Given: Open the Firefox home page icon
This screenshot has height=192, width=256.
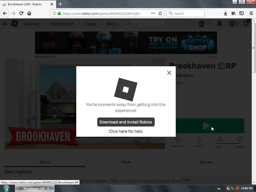Looking at the screenshot, I should point(29,13).
